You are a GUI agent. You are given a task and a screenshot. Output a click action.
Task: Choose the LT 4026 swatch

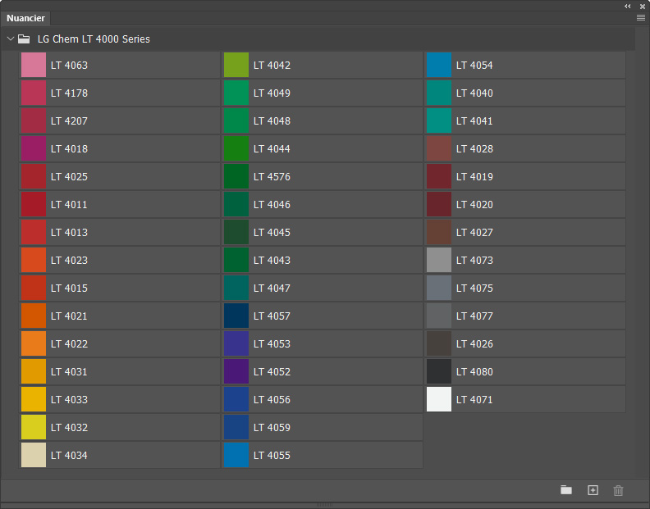pos(439,343)
